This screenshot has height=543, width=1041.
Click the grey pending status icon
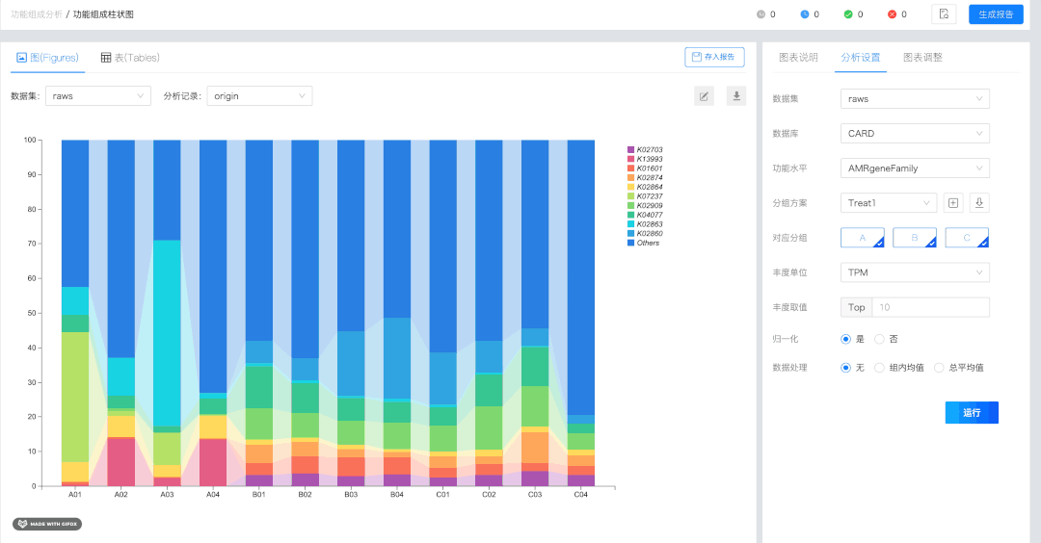761,13
